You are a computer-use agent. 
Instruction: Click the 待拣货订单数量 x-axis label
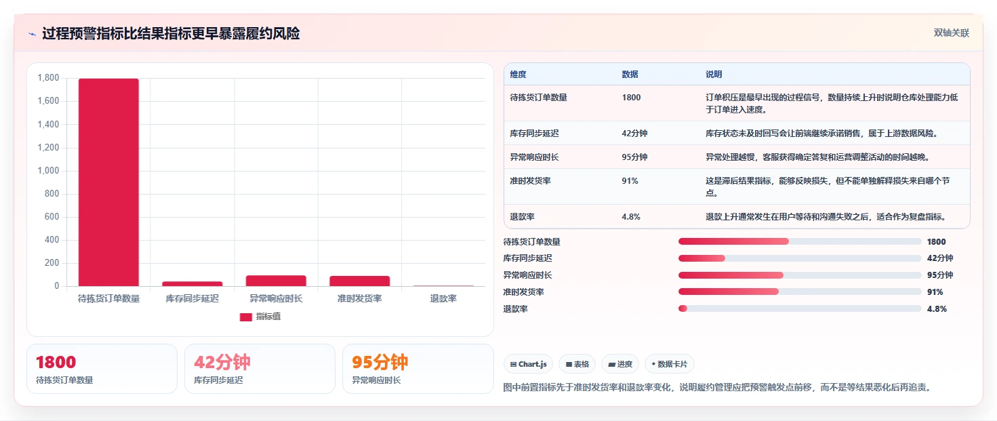[x=108, y=298]
